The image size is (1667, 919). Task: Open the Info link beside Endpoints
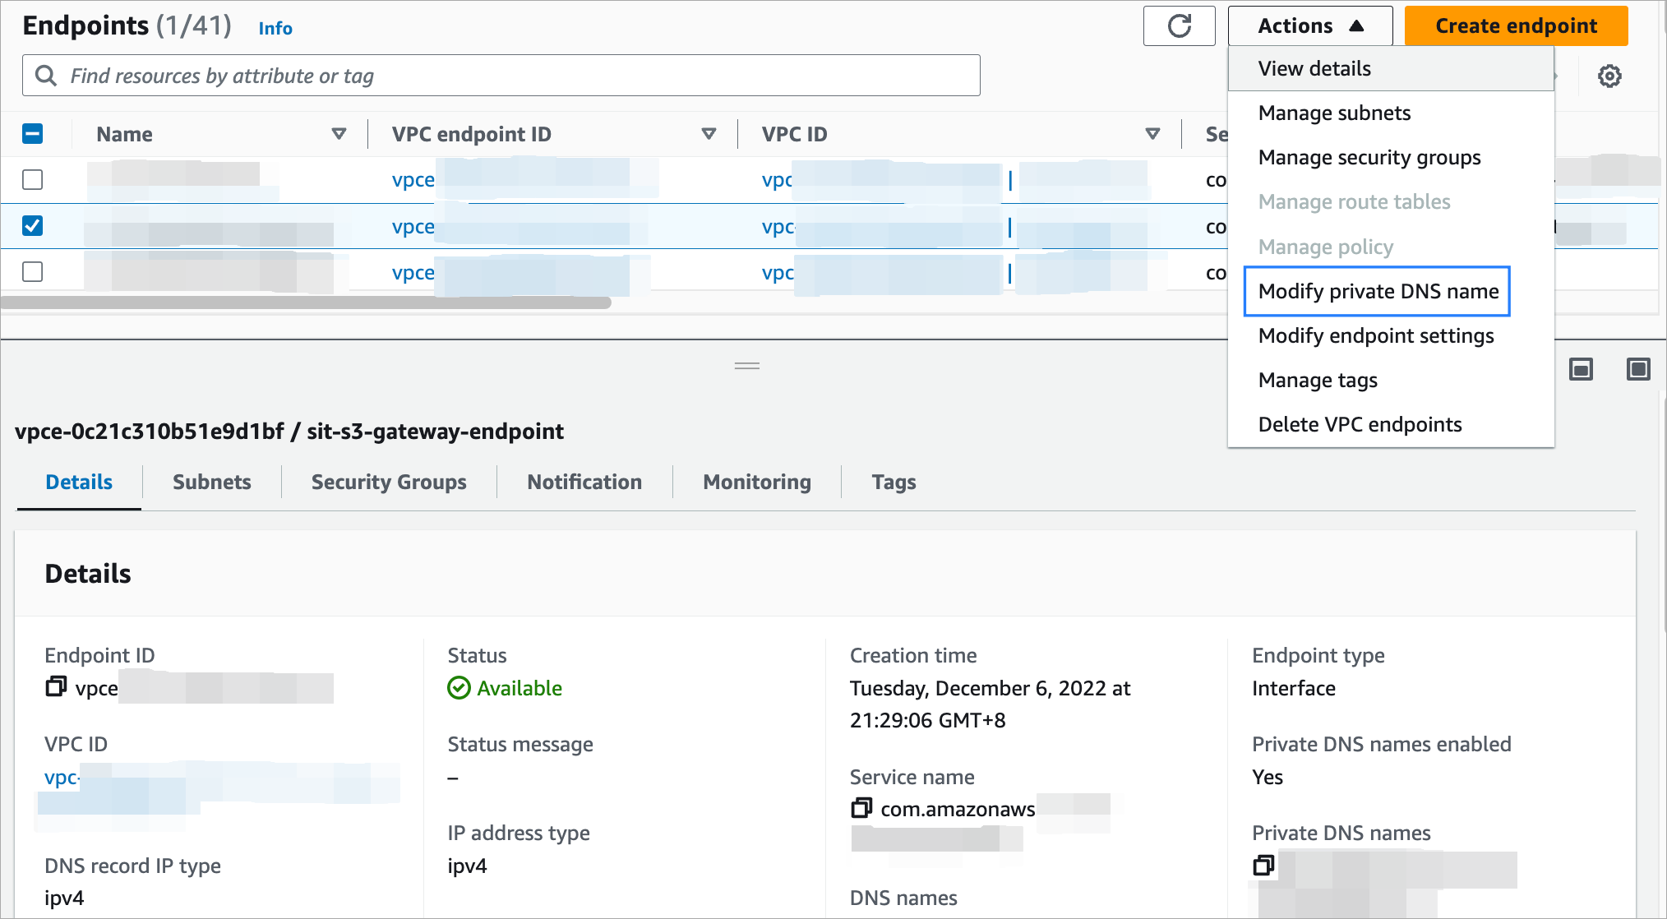pyautogui.click(x=275, y=28)
